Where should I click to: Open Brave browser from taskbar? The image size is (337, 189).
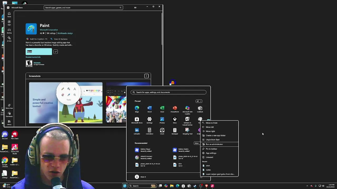206,186
